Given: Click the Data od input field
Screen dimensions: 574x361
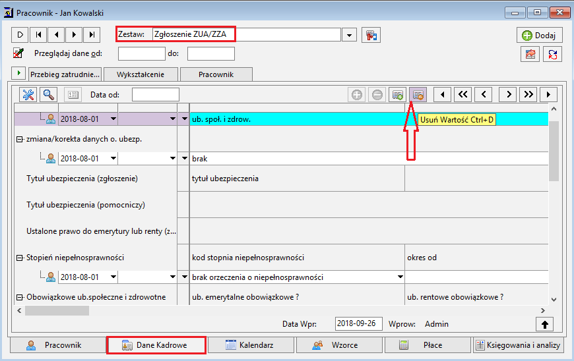Looking at the screenshot, I should pos(156,95).
